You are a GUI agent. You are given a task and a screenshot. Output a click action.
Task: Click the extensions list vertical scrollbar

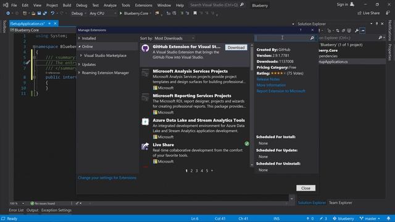(x=252, y=105)
